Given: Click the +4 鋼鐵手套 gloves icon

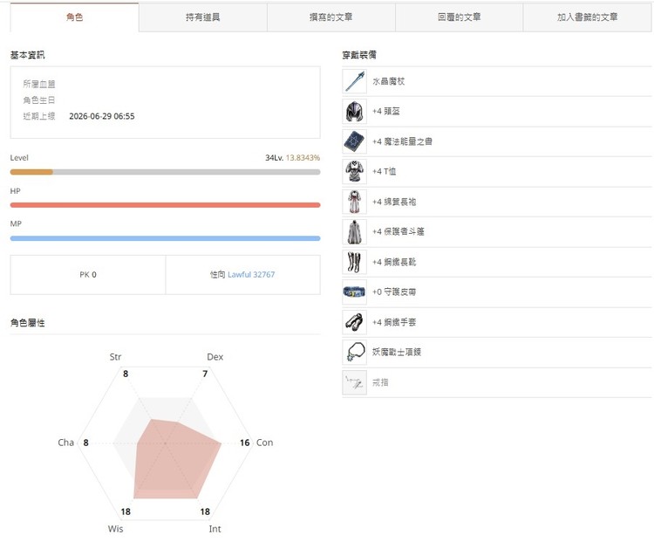Looking at the screenshot, I should (355, 322).
